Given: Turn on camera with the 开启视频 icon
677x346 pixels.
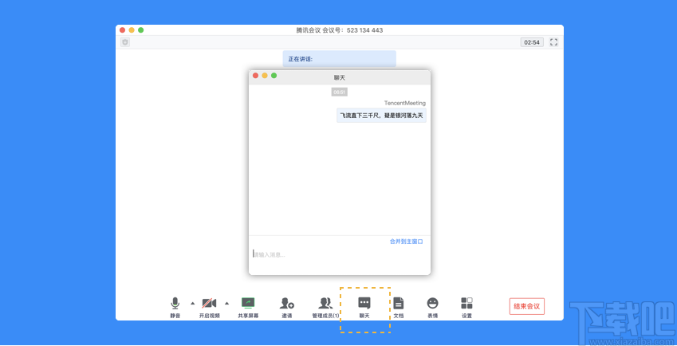Looking at the screenshot, I should pos(210,303).
